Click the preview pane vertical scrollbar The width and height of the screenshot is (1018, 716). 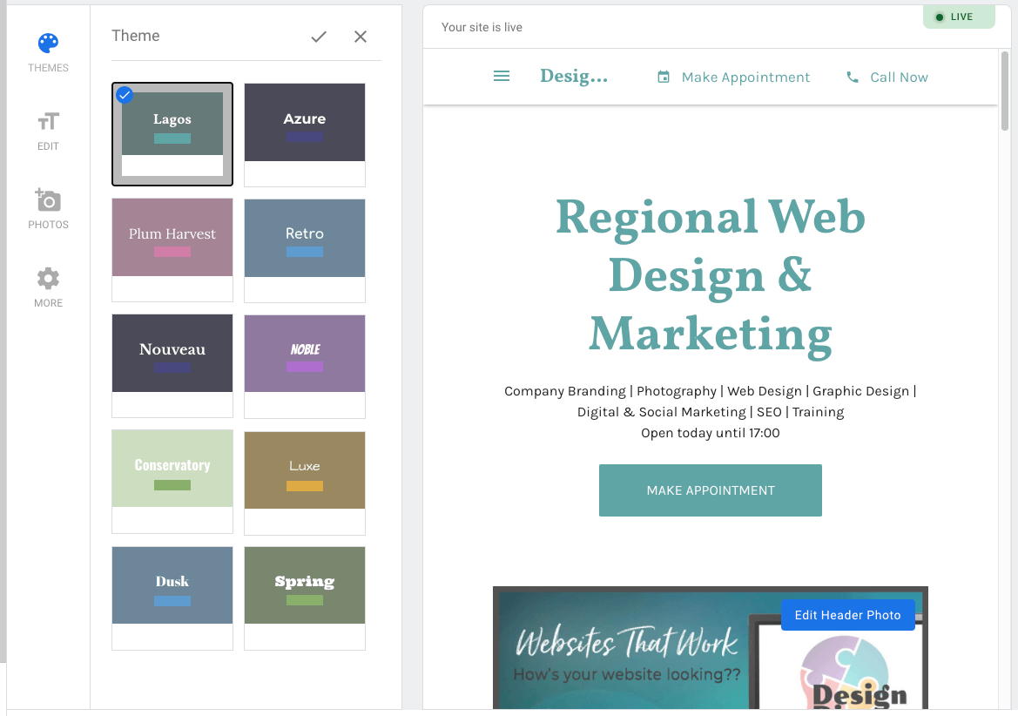tap(1004, 91)
